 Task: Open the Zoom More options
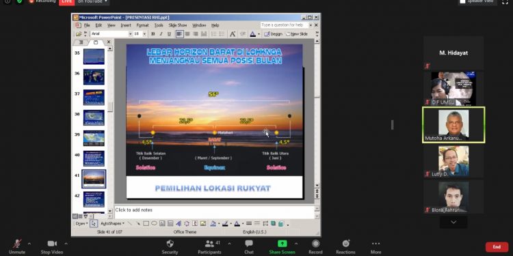pos(376,244)
